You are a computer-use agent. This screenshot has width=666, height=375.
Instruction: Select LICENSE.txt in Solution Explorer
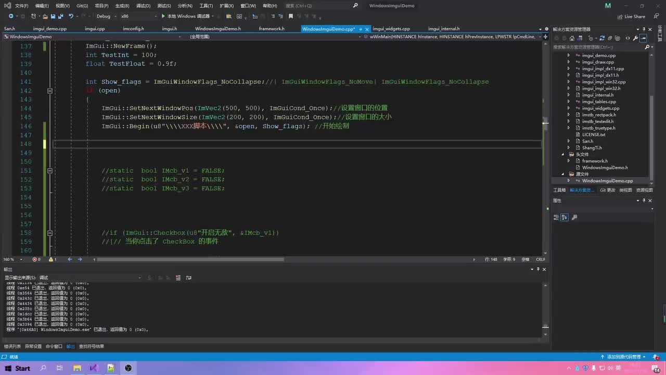click(x=594, y=135)
